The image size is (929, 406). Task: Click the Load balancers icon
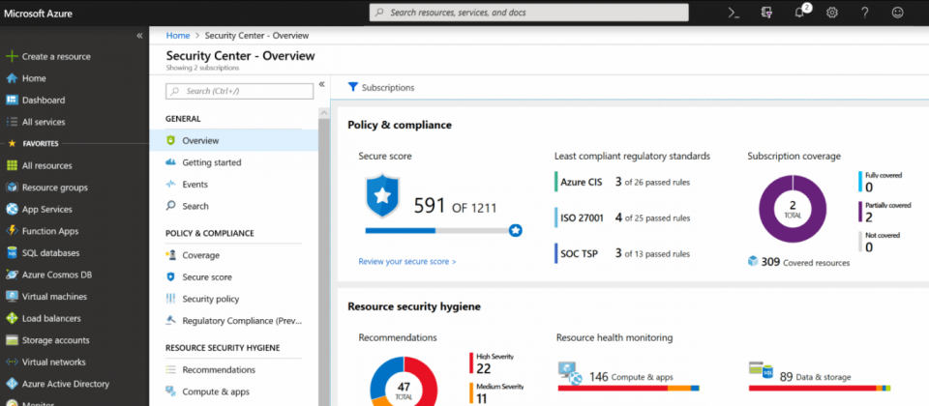pyautogui.click(x=12, y=318)
